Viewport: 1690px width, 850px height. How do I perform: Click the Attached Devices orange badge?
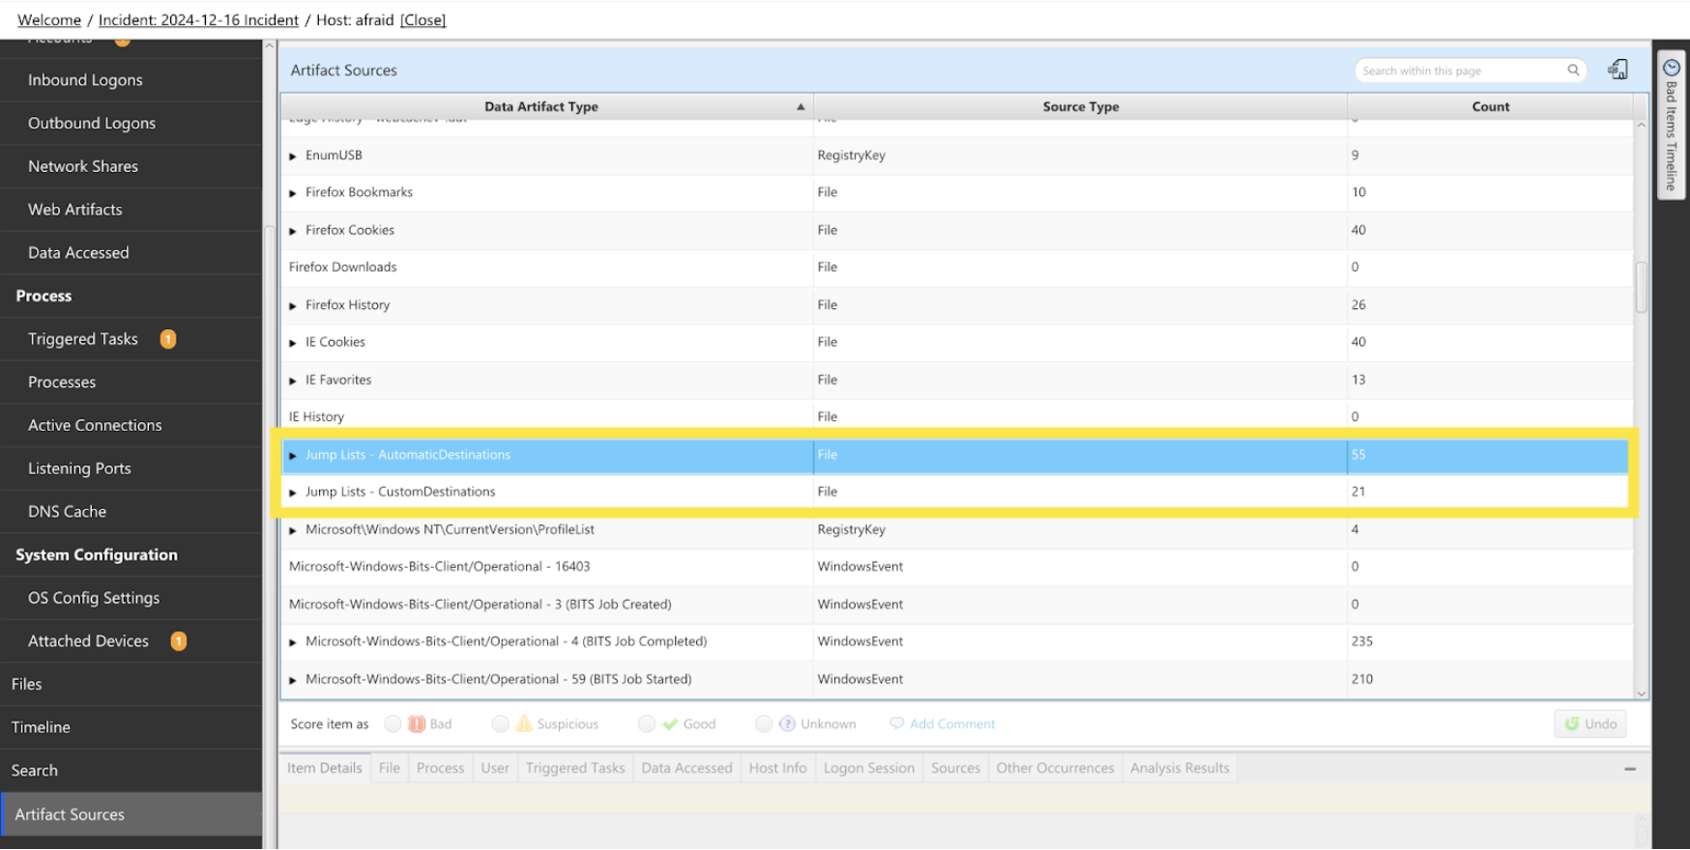click(179, 641)
